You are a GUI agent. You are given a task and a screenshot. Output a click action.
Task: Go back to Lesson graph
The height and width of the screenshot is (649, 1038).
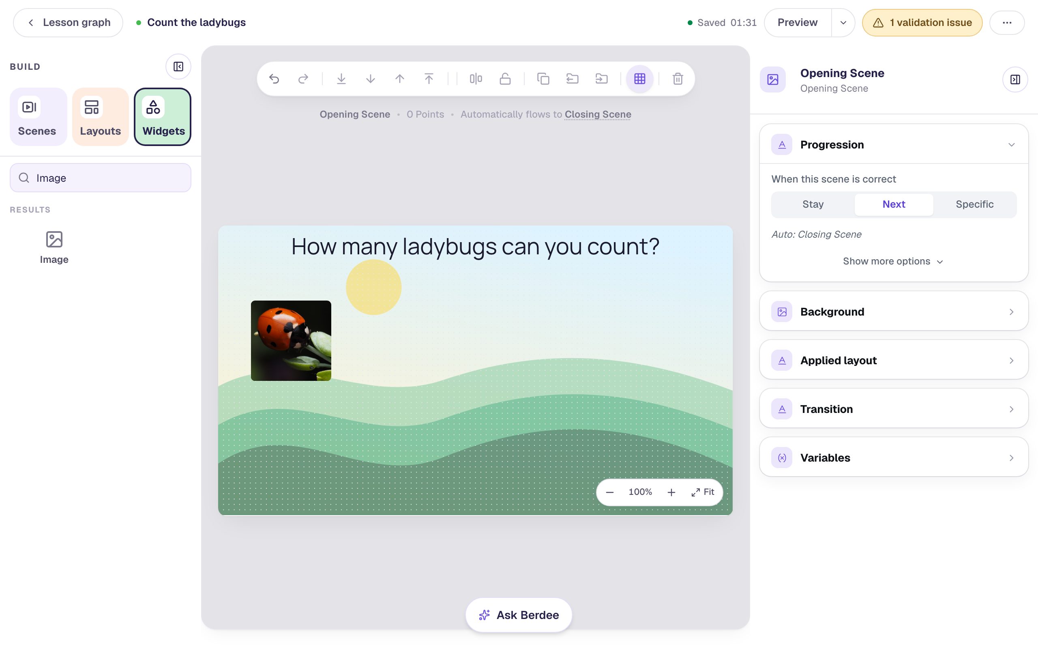[68, 23]
